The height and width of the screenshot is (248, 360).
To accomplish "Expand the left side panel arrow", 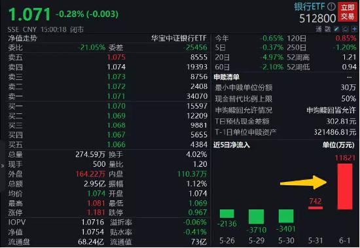I will coord(3,166).
